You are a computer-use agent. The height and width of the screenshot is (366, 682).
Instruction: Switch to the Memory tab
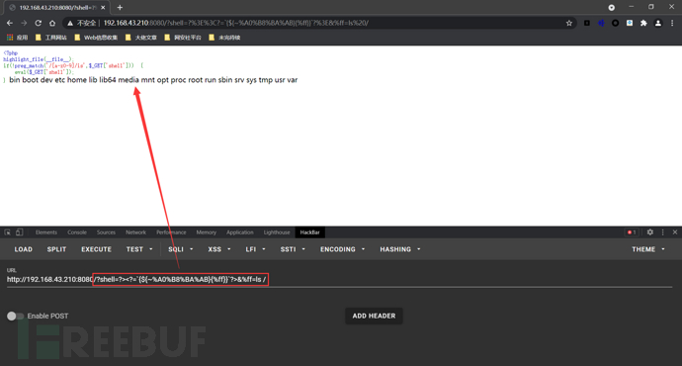(207, 232)
